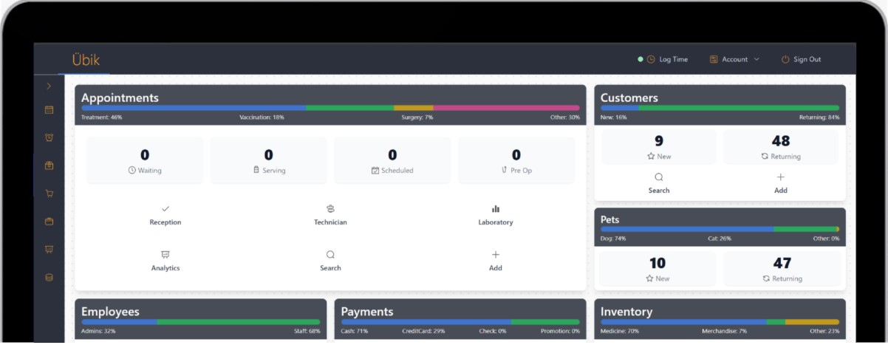
Task: Open the Technician view
Action: coord(330,215)
